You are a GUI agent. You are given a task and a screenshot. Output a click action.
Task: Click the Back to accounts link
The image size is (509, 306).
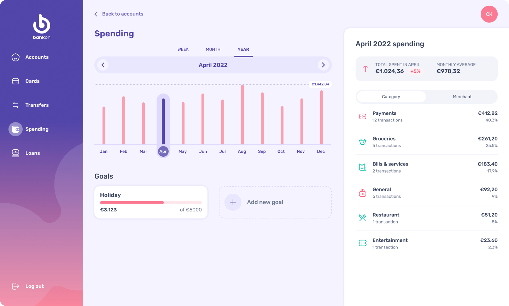coord(123,14)
